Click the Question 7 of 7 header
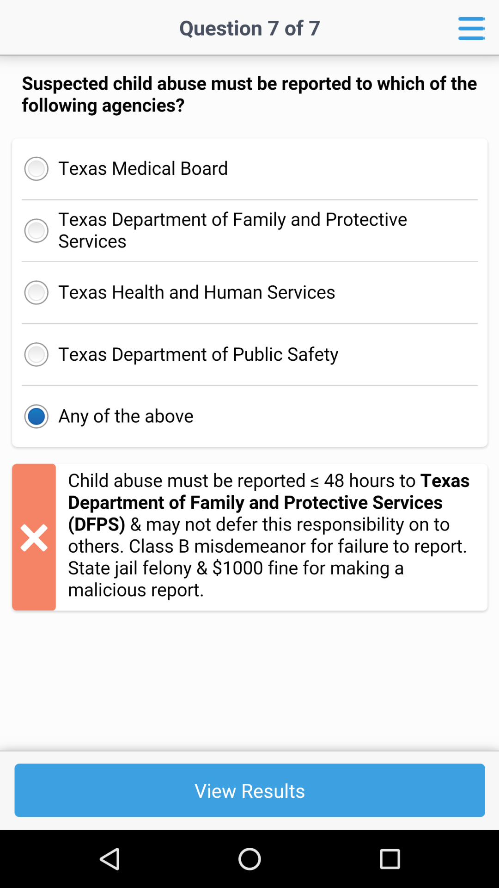 coord(249,28)
